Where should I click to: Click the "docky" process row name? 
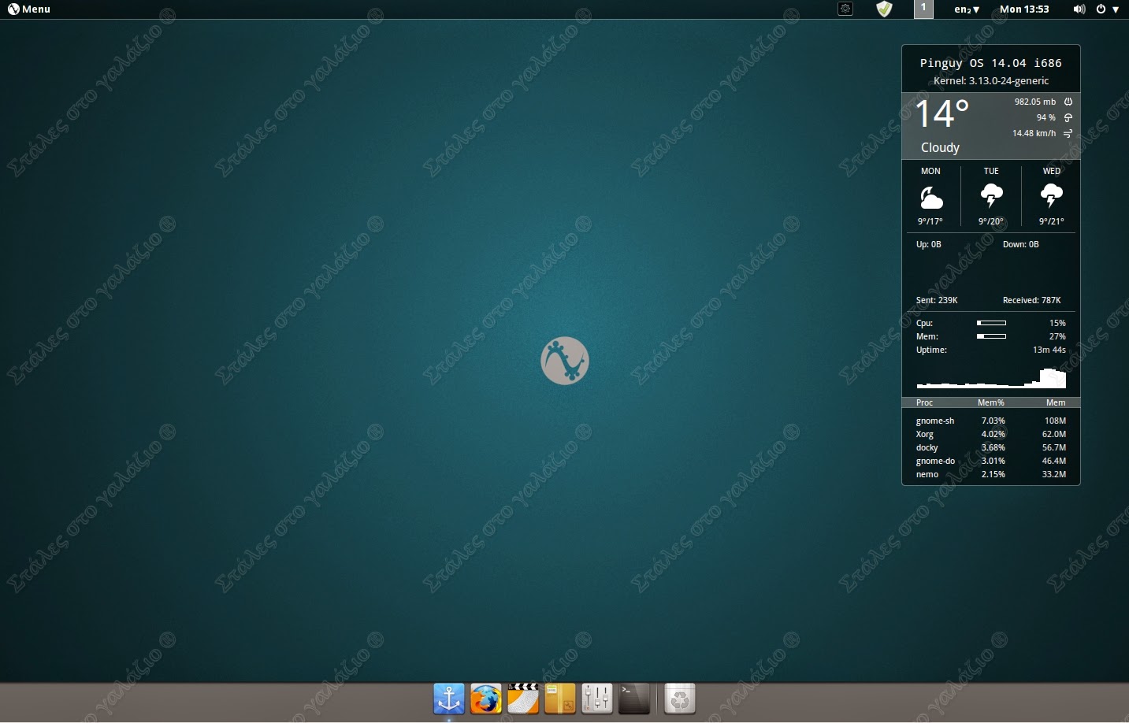pos(927,447)
